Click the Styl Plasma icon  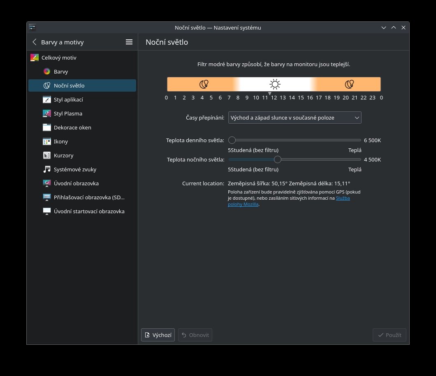(47, 113)
